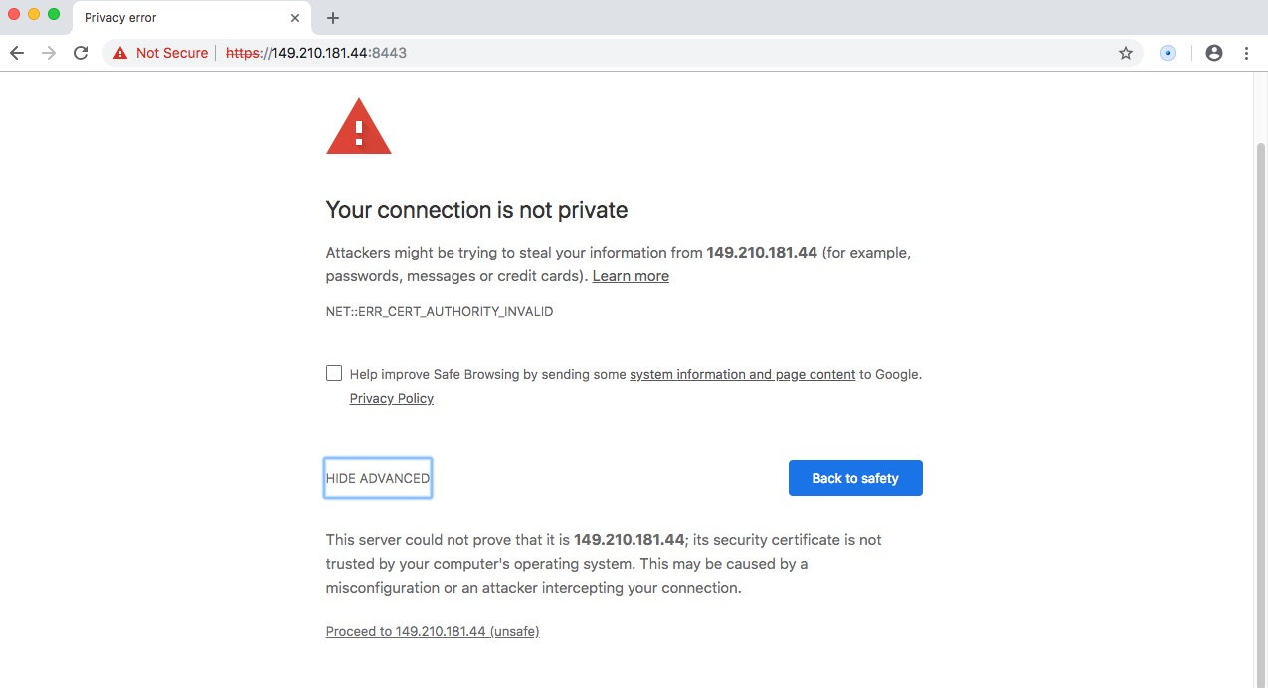Click the browser back arrow
The height and width of the screenshot is (688, 1268).
16,53
